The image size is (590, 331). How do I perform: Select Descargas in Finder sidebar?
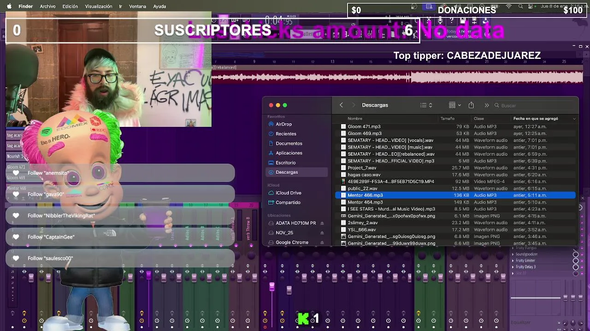click(x=297, y=172)
